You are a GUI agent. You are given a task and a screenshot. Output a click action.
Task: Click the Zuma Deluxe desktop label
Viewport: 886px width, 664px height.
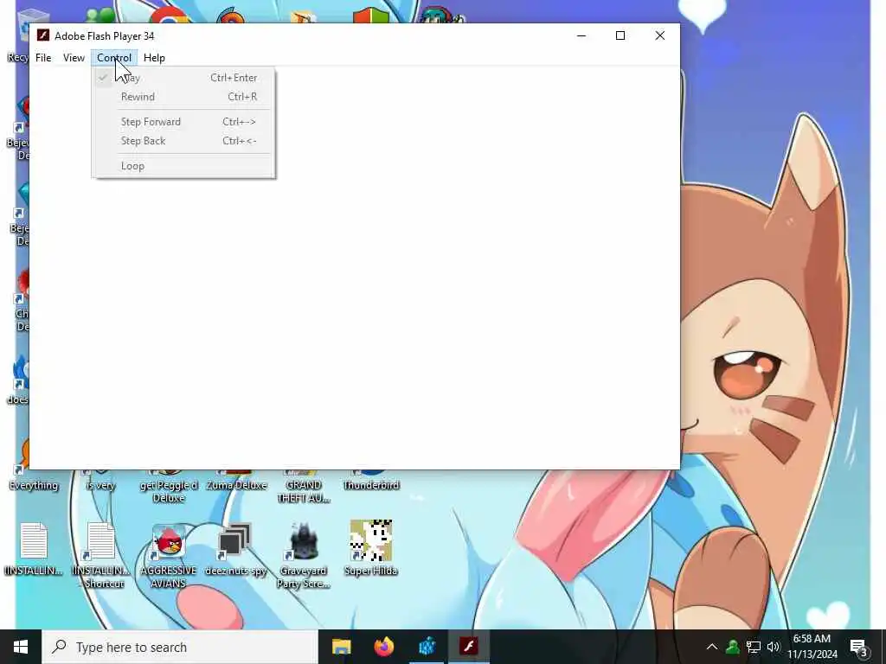pos(236,485)
